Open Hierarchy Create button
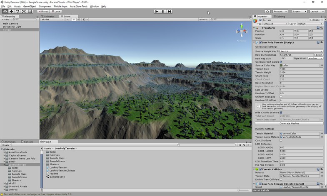The width and height of the screenshot is (327, 196). pos(6,20)
